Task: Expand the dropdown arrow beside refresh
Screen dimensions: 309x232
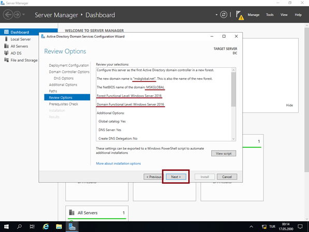Action: click(216, 15)
